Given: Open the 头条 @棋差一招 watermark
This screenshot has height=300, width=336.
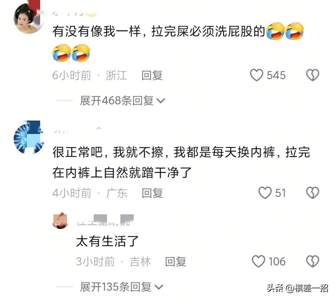Looking at the screenshot, I should 297,288.
